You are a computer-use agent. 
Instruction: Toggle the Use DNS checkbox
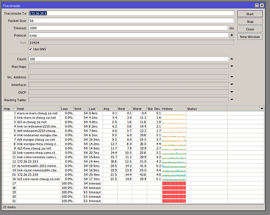pos(31,49)
